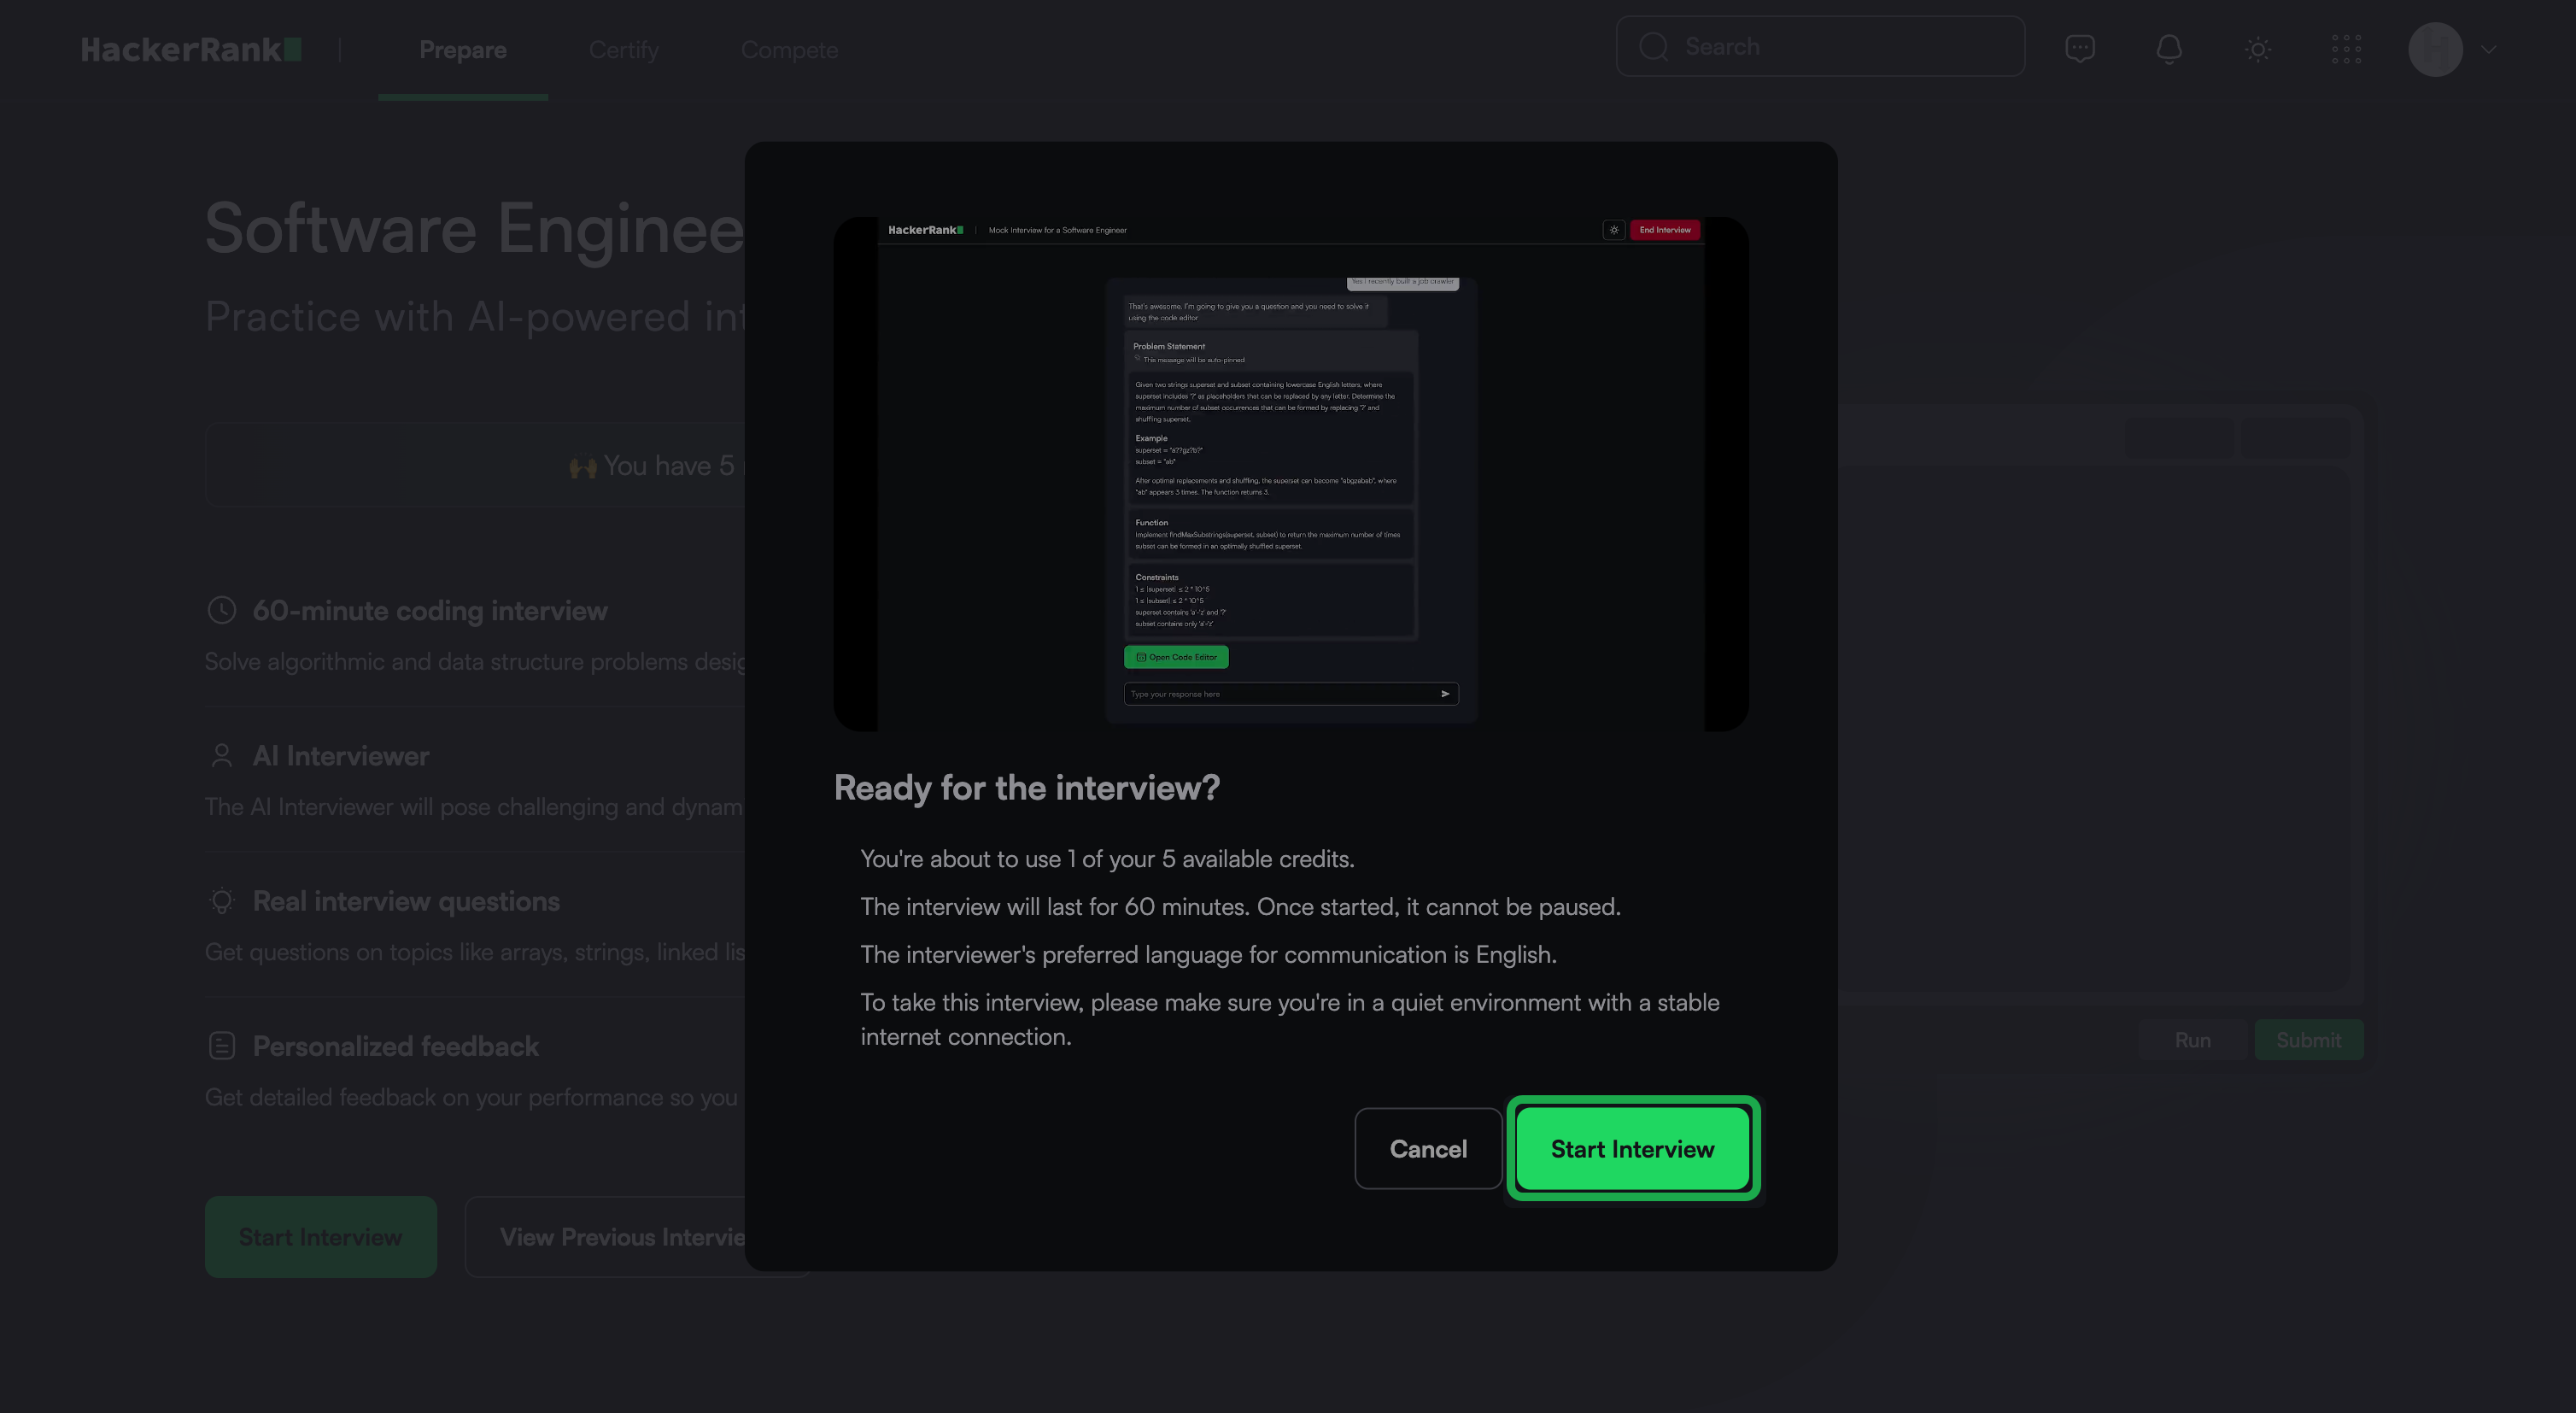The image size is (2576, 1413).
Task: Click the lightbulb Real interview questions icon
Action: [x=221, y=901]
